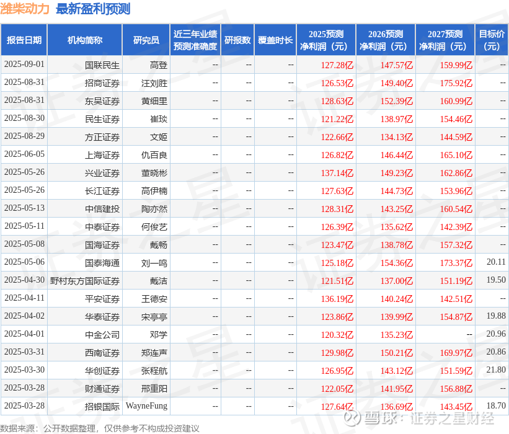Select institution 长江证券
509x434 pixels.
pos(102,191)
